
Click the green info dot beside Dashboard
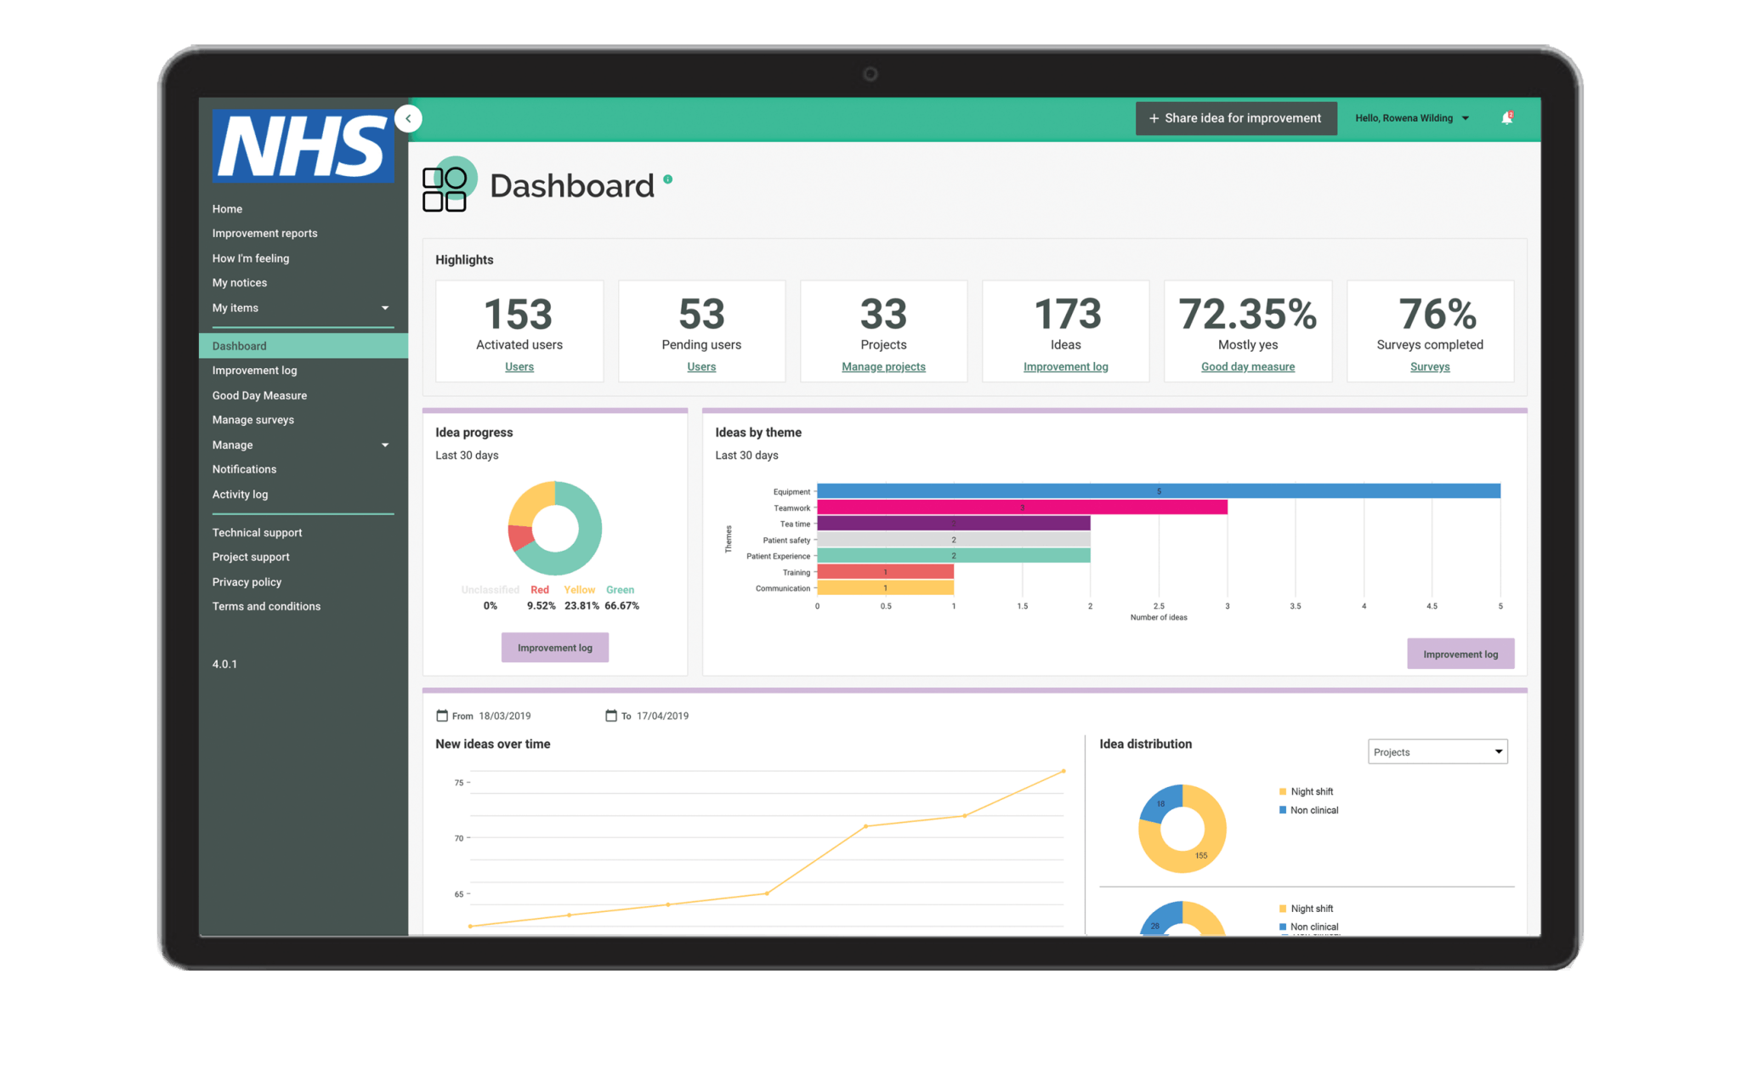point(667,179)
